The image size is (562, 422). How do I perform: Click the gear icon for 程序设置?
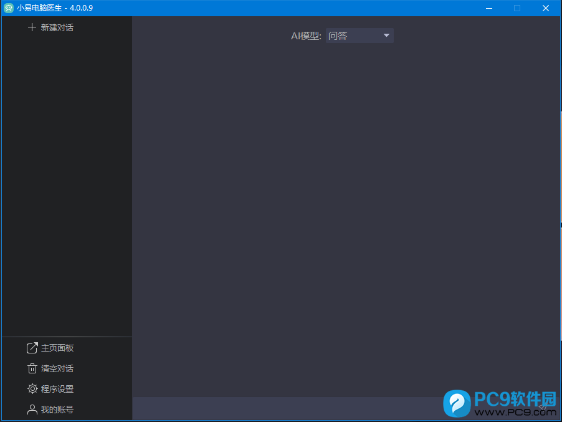tap(32, 389)
